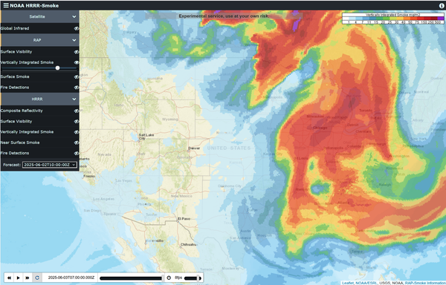Open the Leaflet attribution link

coord(348,283)
